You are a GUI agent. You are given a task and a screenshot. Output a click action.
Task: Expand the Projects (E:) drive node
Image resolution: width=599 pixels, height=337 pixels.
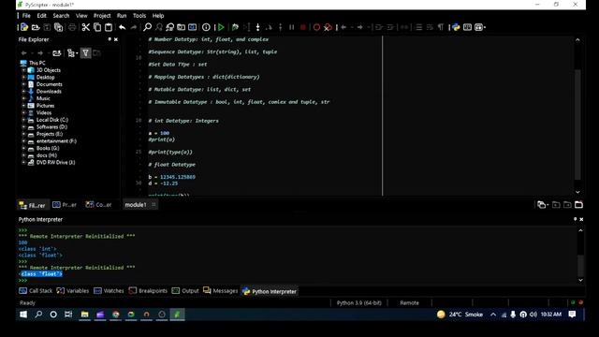(x=23, y=134)
